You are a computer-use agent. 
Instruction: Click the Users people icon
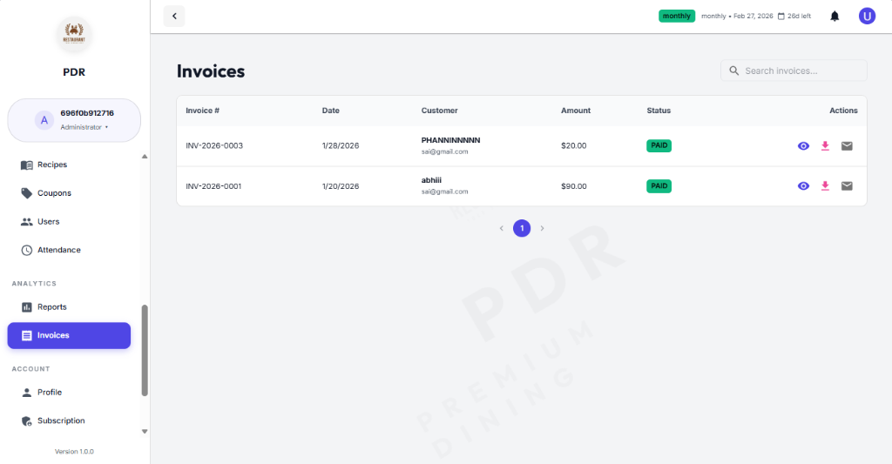tap(27, 222)
